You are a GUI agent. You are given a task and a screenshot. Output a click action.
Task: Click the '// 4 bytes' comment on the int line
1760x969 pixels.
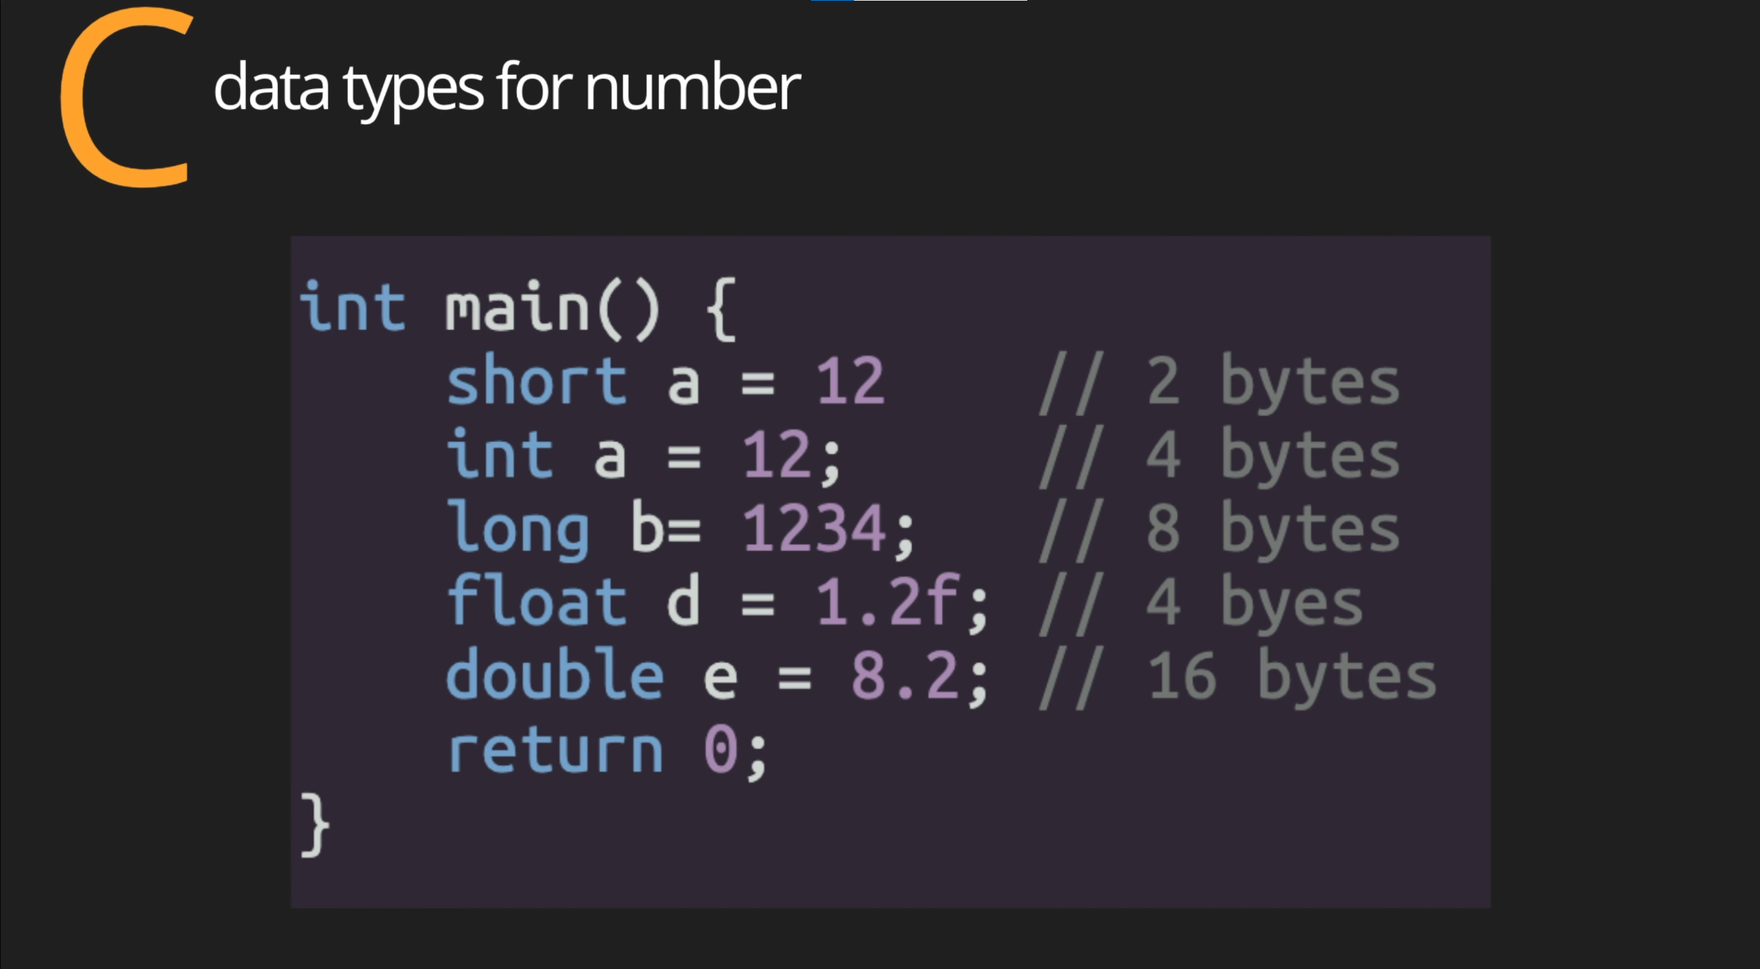1220,456
